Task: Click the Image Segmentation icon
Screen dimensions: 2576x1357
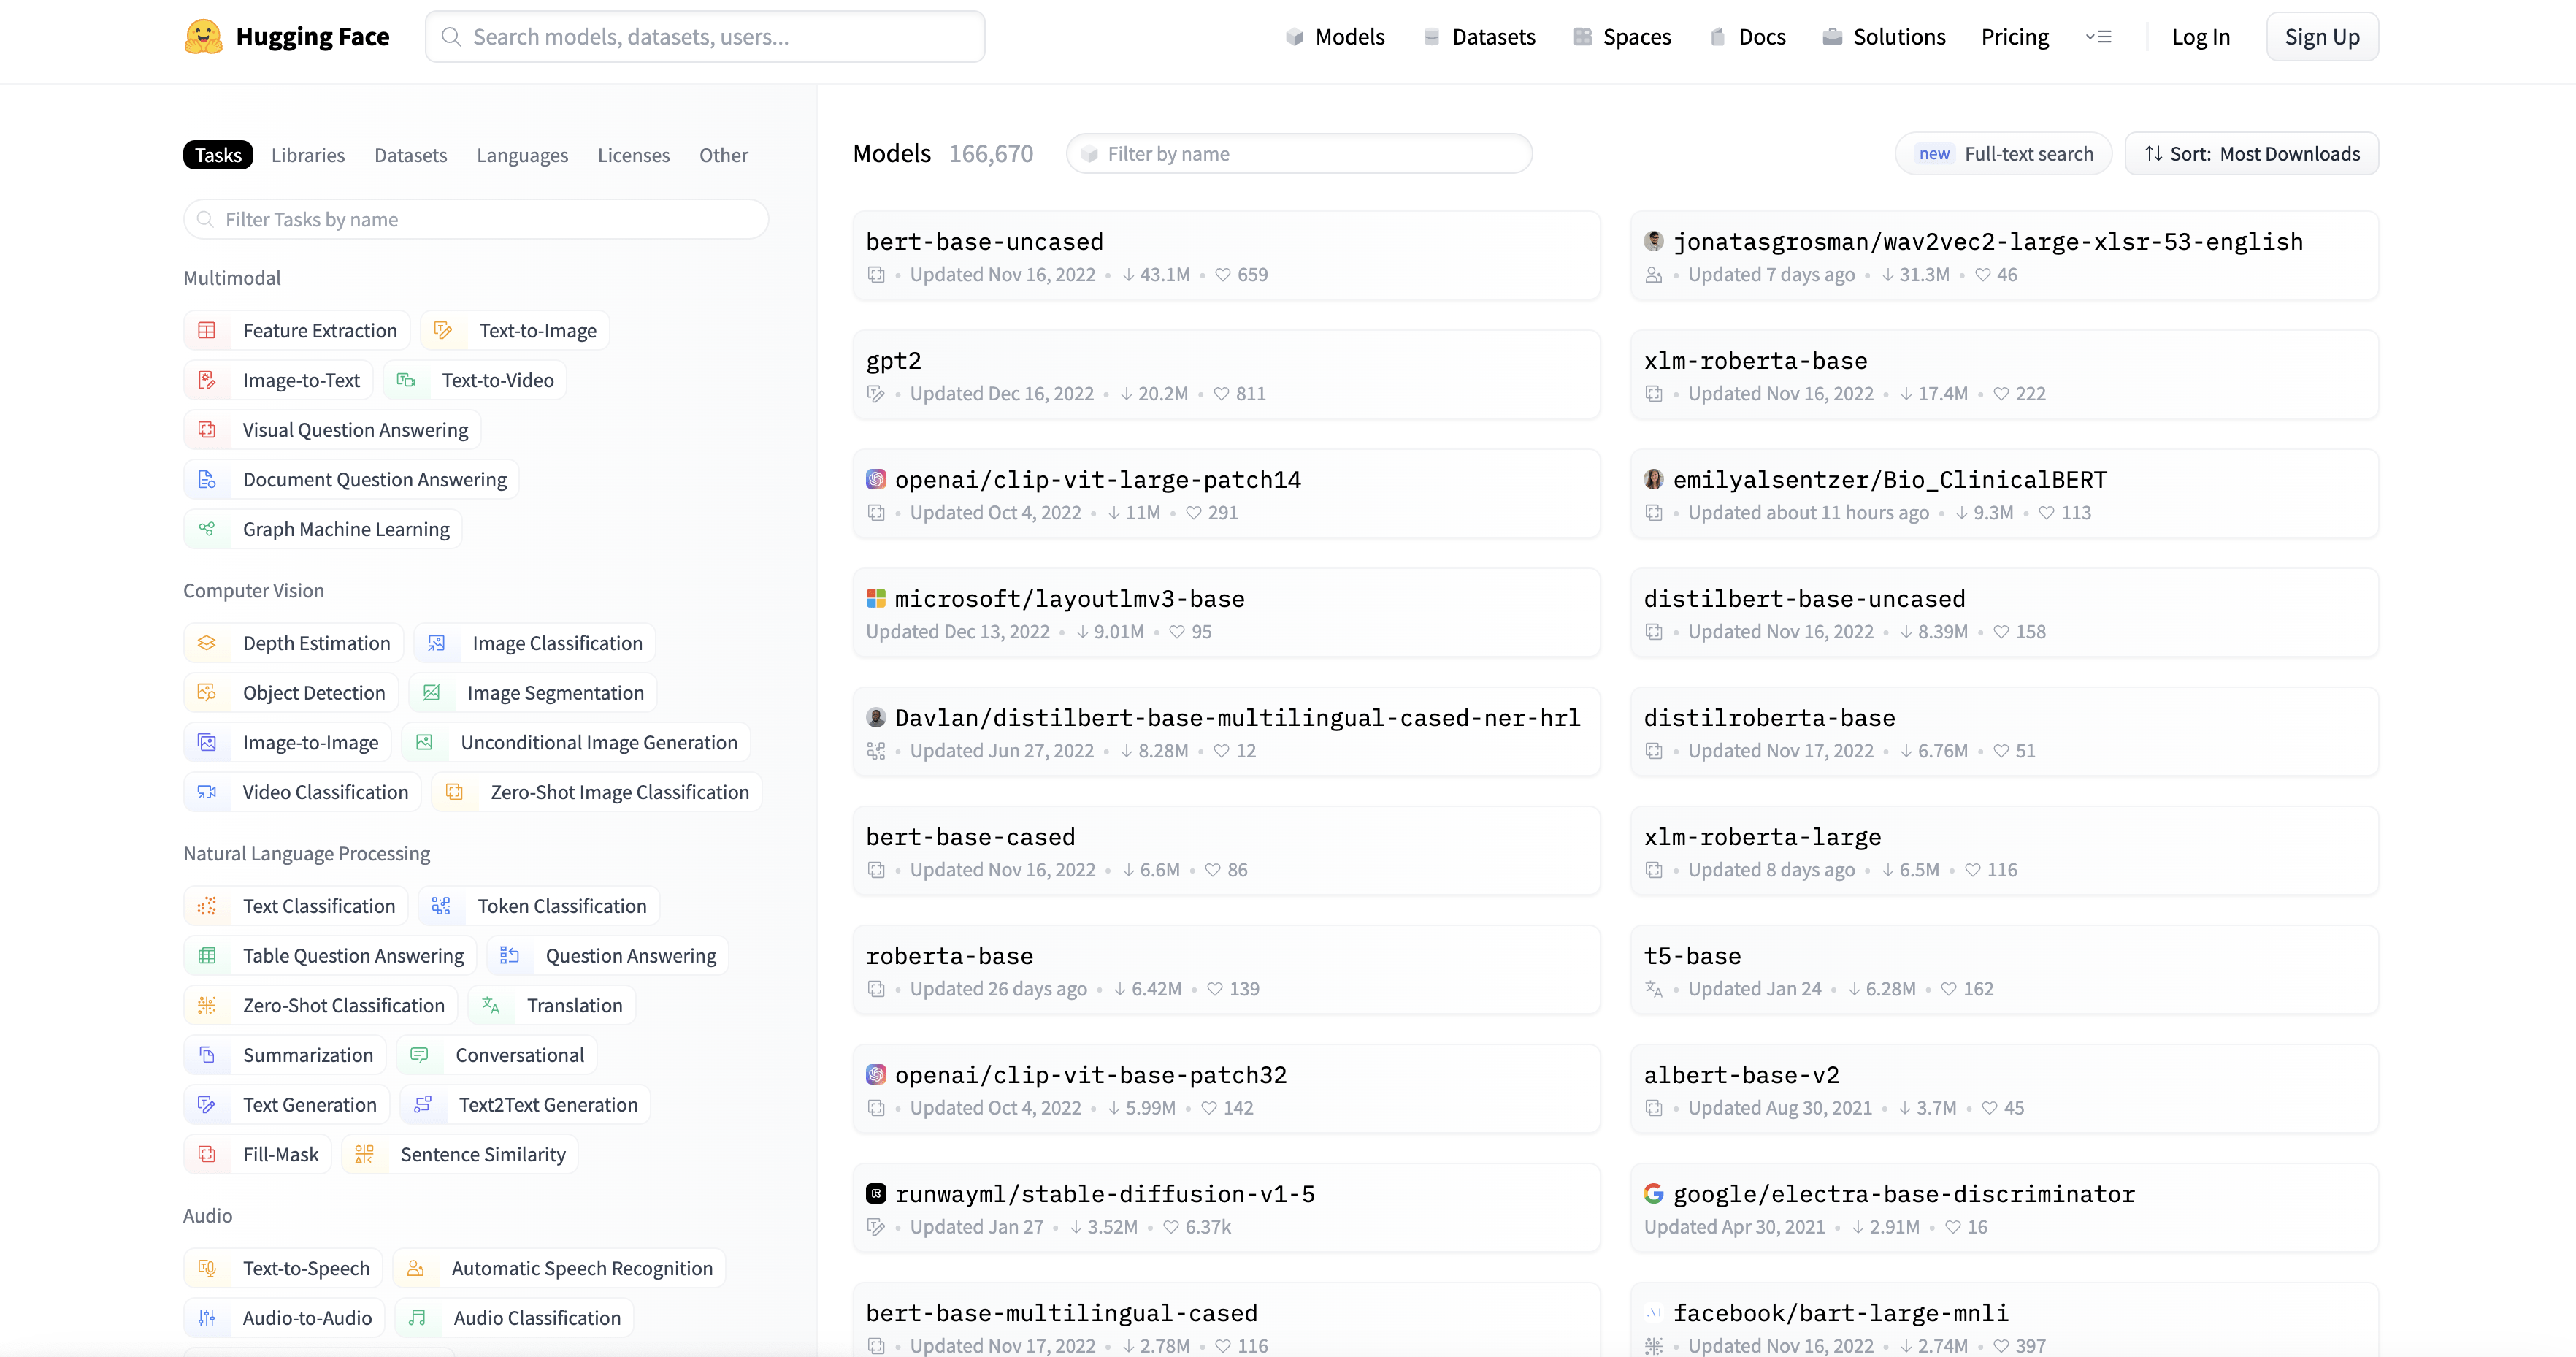Action: click(432, 693)
